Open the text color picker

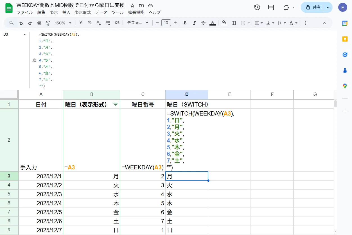[x=213, y=23]
